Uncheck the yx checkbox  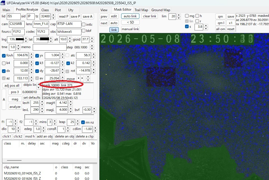coord(37,56)
